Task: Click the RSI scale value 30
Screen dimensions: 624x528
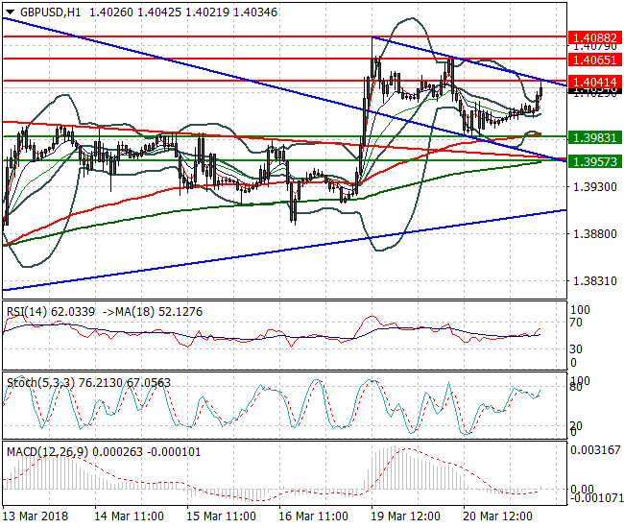Action: 576,348
